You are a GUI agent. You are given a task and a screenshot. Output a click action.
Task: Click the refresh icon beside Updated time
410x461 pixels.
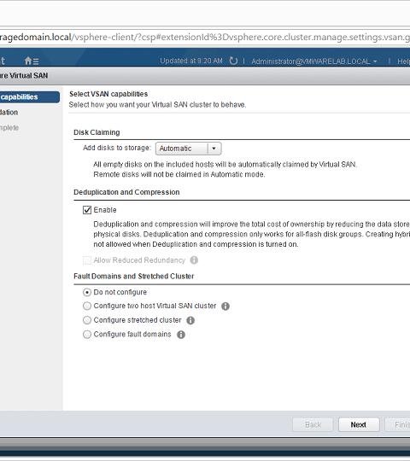233,61
